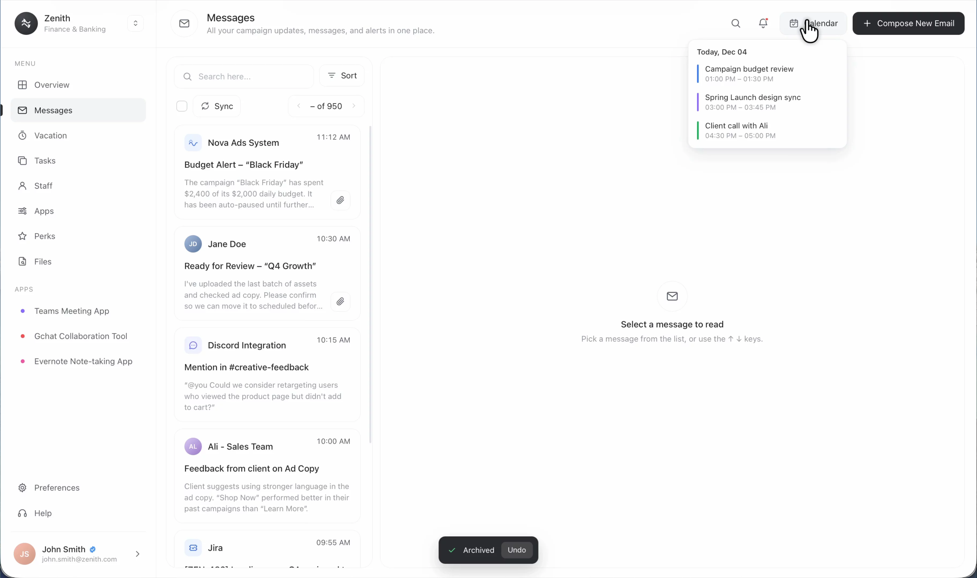
Task: Open Teams Meeting App
Action: pyautogui.click(x=78, y=311)
